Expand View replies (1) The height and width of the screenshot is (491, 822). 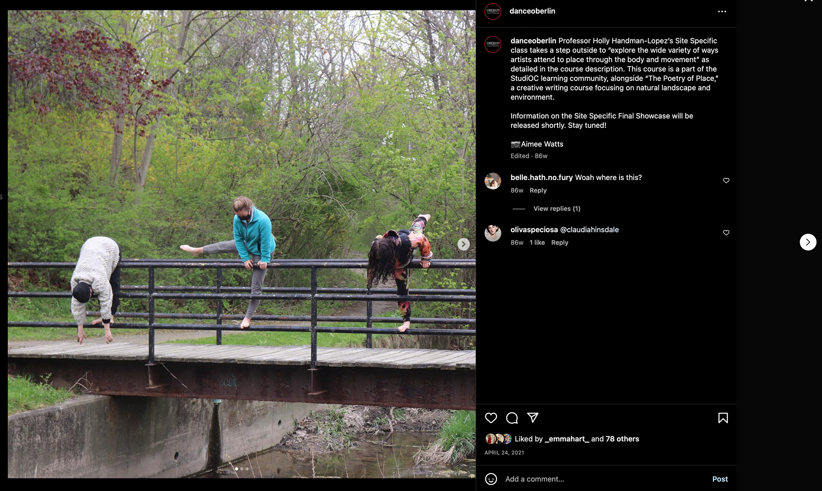557,209
